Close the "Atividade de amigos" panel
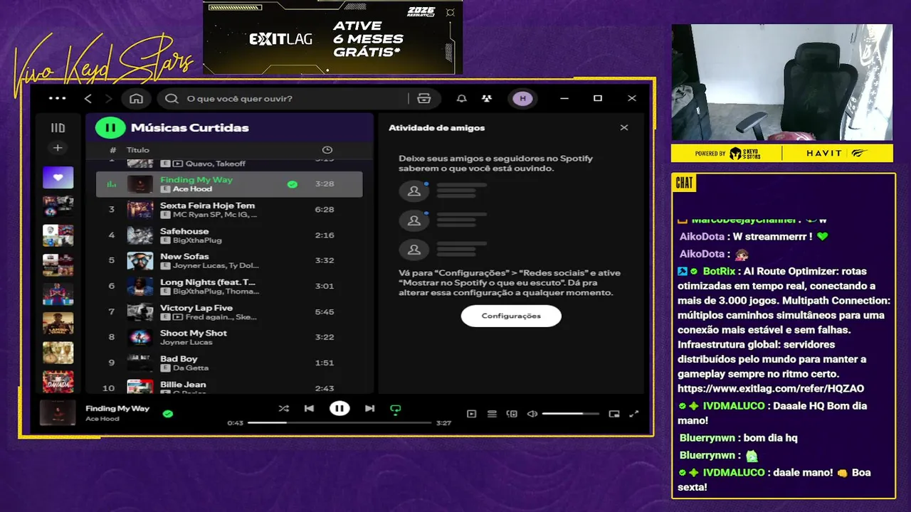Viewport: 911px width, 512px height. 624,128
